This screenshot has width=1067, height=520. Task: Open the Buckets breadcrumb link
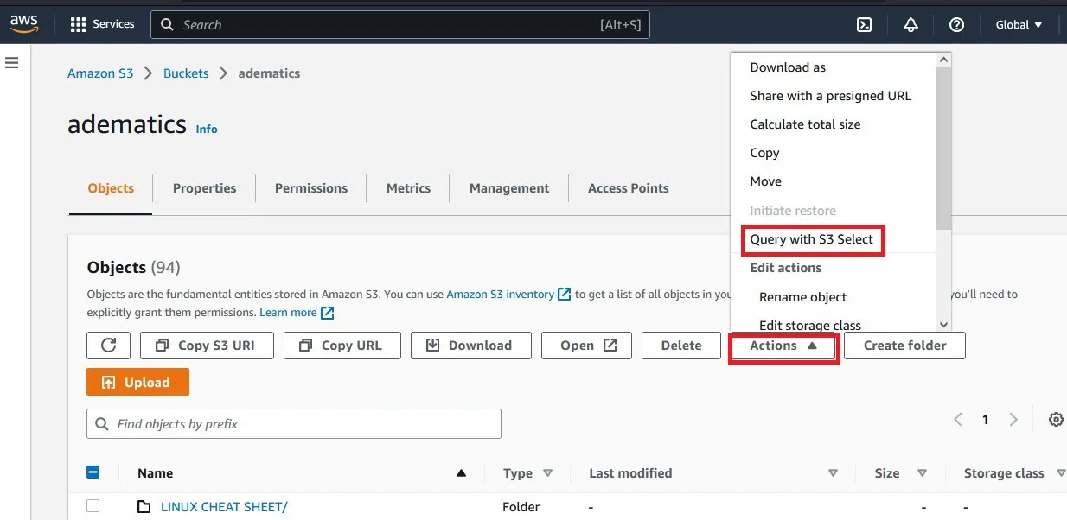(x=186, y=73)
